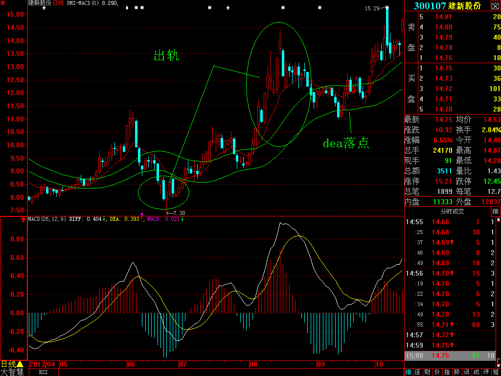This screenshot has width=501, height=376.
Task: Close the quote panel with X icon
Action: click(x=495, y=6)
